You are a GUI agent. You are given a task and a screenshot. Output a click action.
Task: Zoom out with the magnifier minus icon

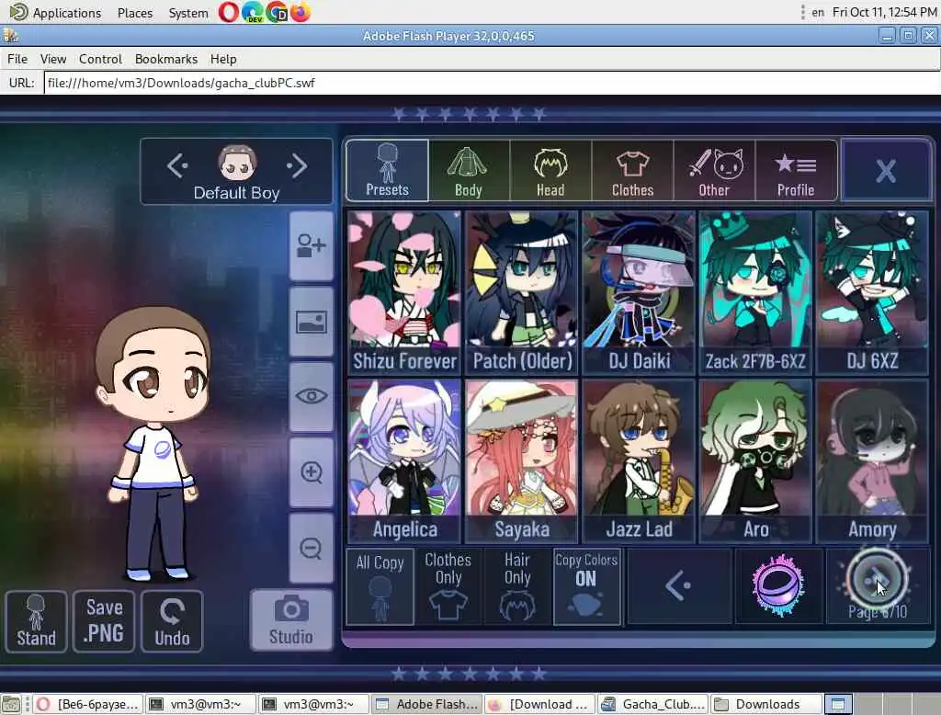(x=311, y=548)
